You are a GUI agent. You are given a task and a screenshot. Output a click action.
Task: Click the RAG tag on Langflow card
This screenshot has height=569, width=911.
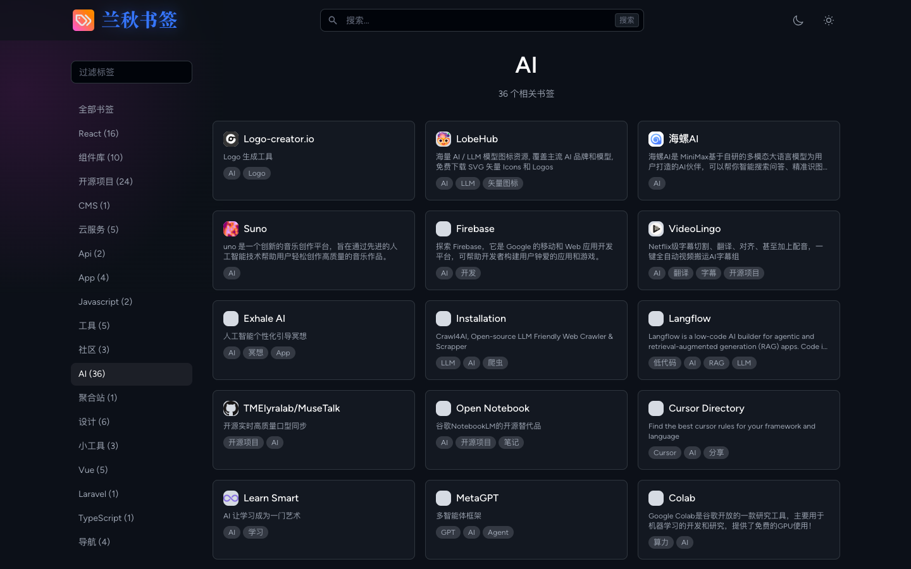pos(716,363)
